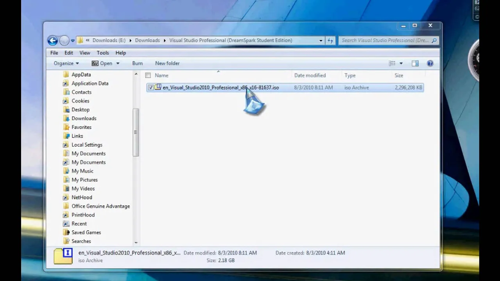This screenshot has width=500, height=281.
Task: Open My Pictures in the sidebar
Action: point(84,180)
